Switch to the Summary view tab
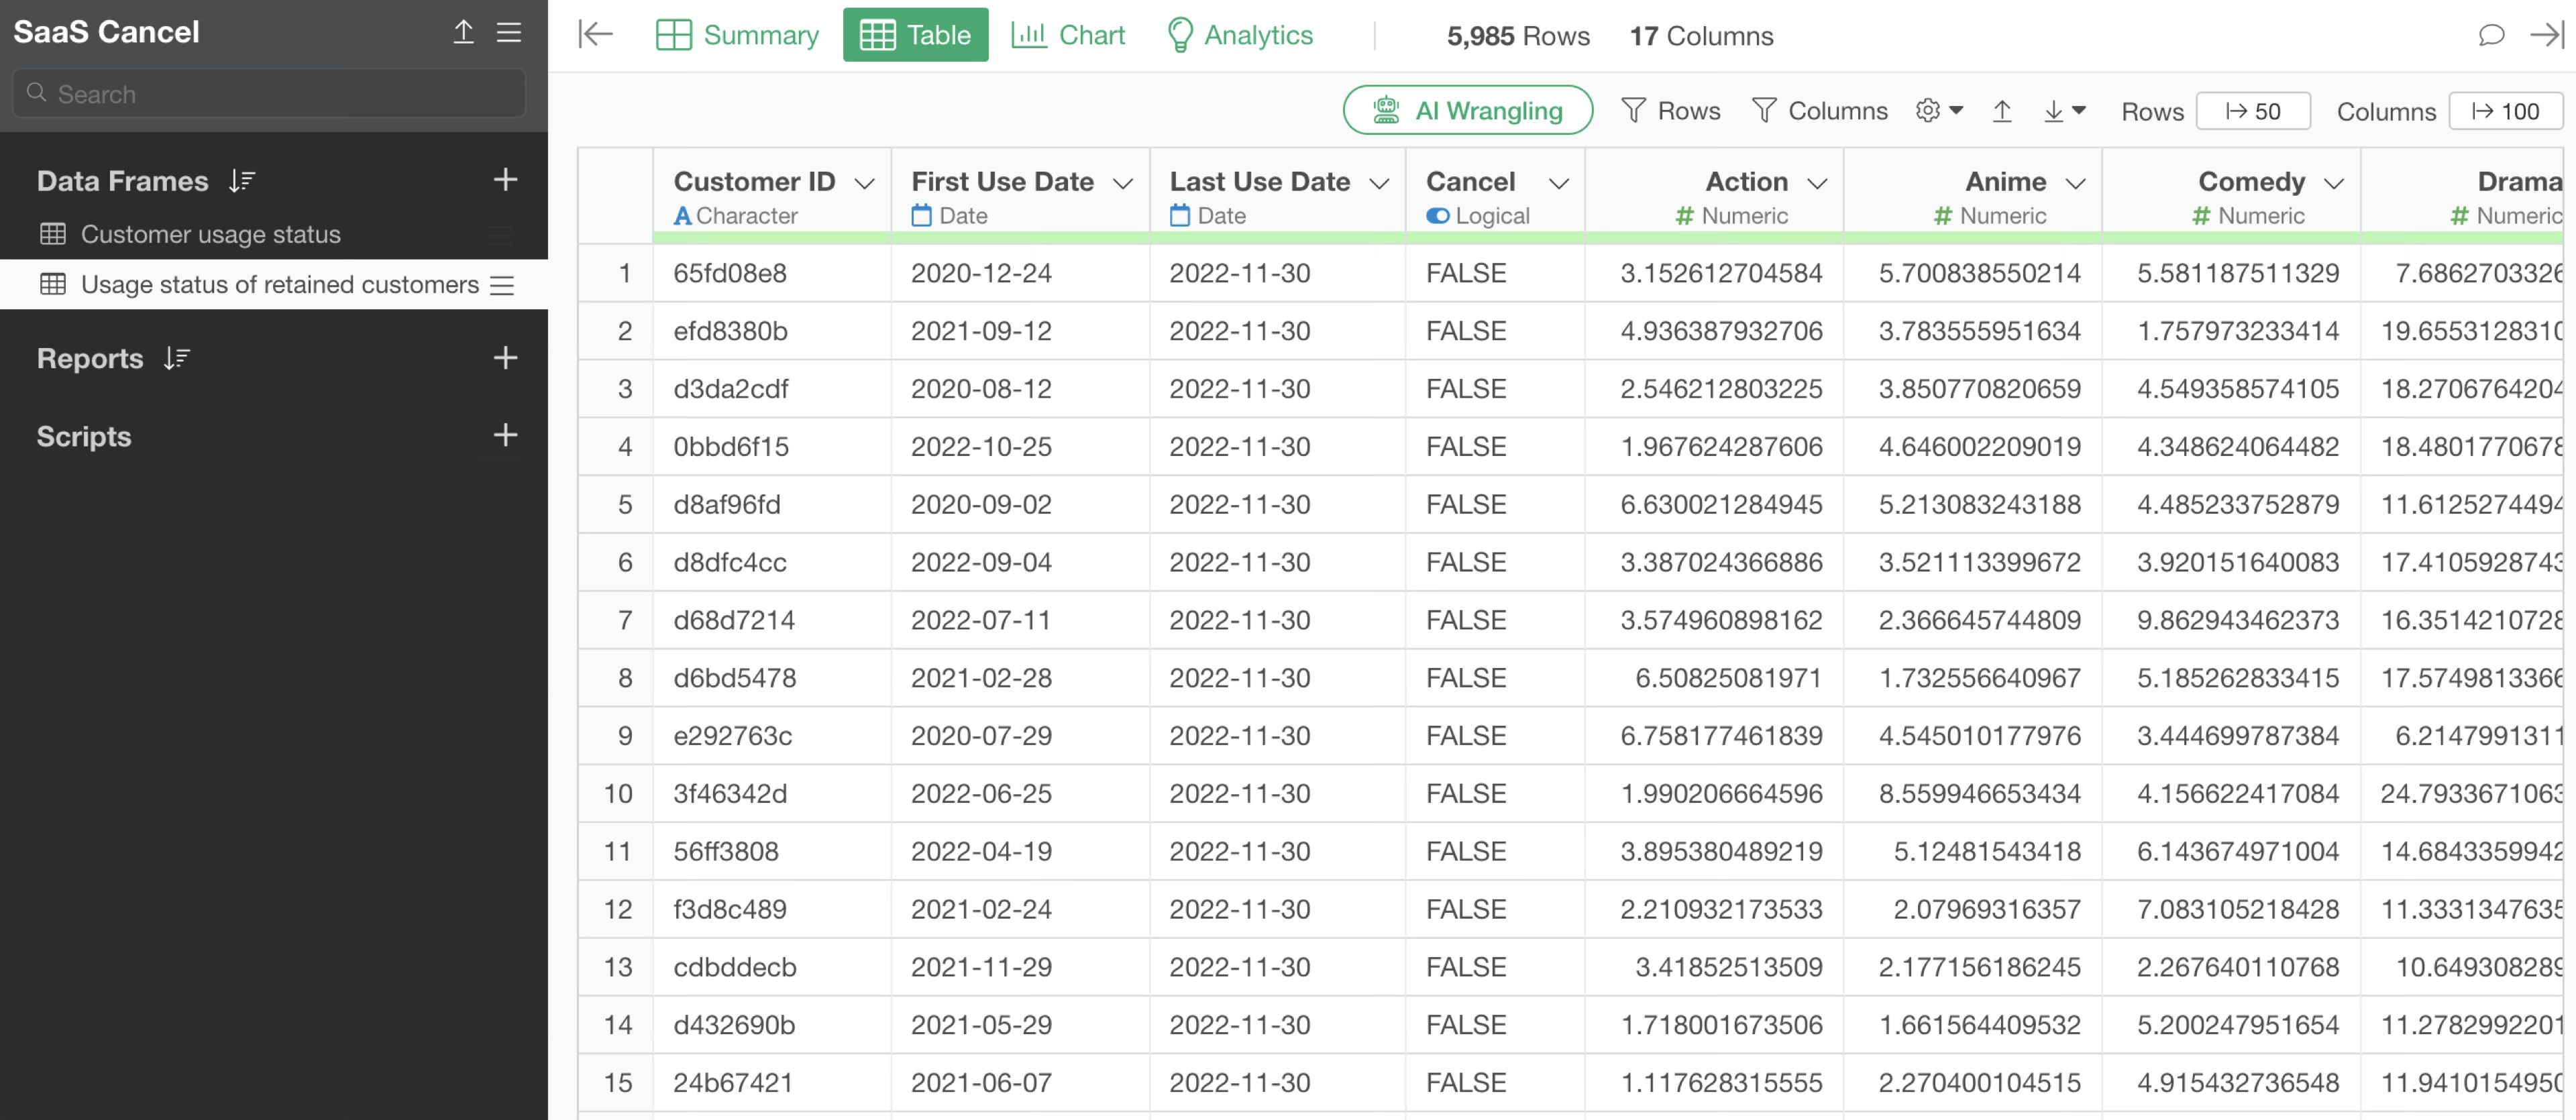Viewport: 2576px width, 1120px height. tap(738, 35)
